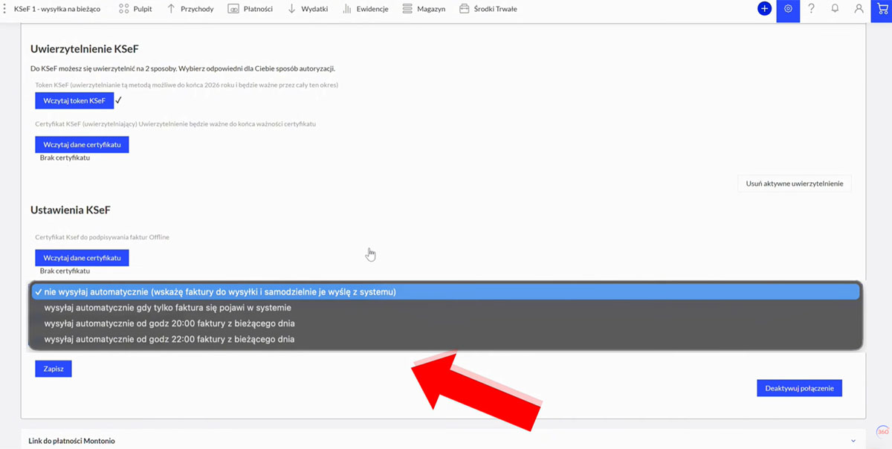
Task: Select automatic sending from 20:00 option
Action: pos(169,323)
